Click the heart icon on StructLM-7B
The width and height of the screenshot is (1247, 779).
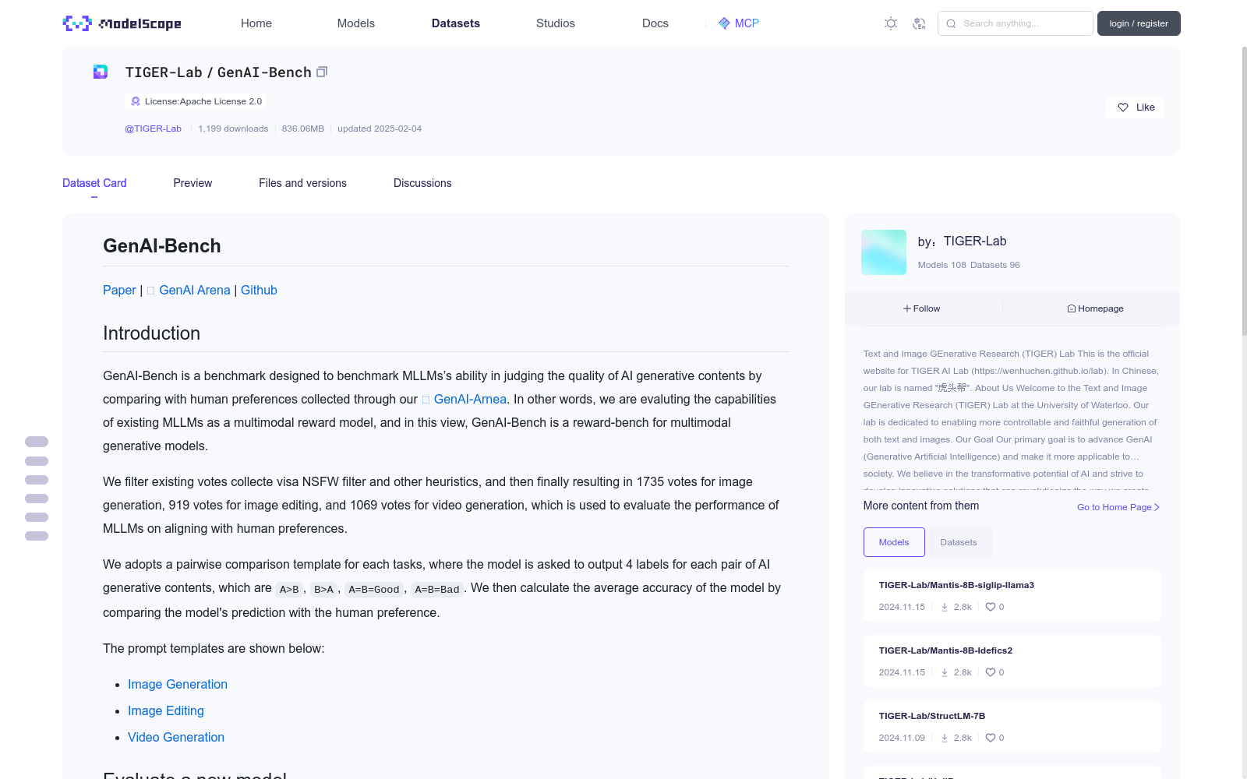[991, 738]
